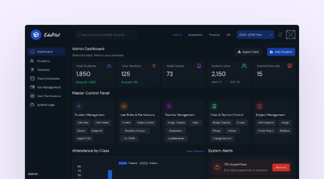Expand the 2025-2026 Year dropdown
Image resolution: width=324 pixels, height=179 pixels.
pyautogui.click(x=255, y=35)
